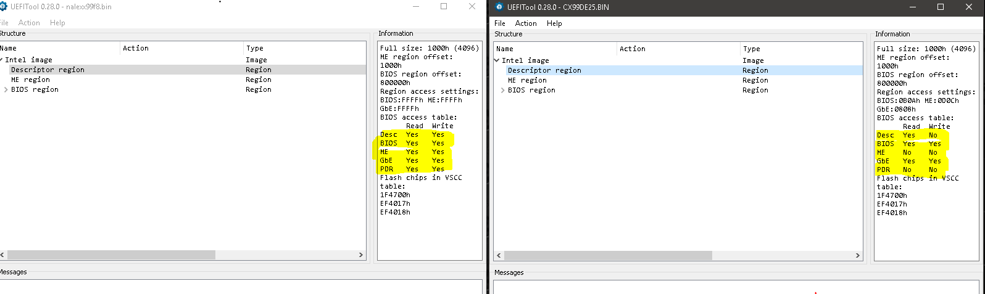This screenshot has width=985, height=294.
Task: Collapse Intel image node in nalexx99f8.bin window
Action: pos(2,60)
